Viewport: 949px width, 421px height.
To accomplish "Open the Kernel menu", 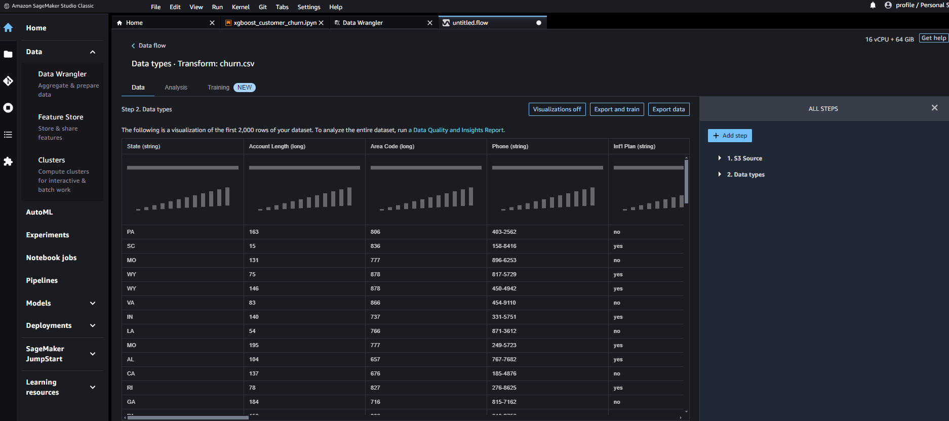I will coord(241,7).
